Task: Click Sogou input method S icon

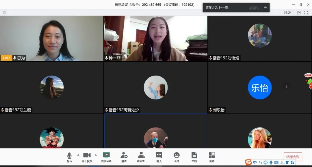Action: click(248, 162)
